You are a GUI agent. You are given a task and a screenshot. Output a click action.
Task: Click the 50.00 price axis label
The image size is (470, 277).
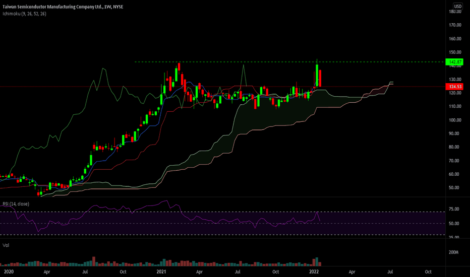(x=454, y=188)
